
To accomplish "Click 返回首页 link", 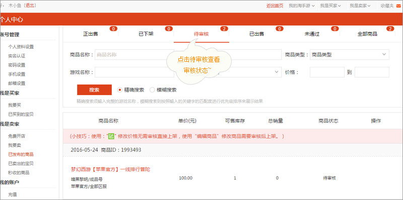I will pyautogui.click(x=275, y=6).
